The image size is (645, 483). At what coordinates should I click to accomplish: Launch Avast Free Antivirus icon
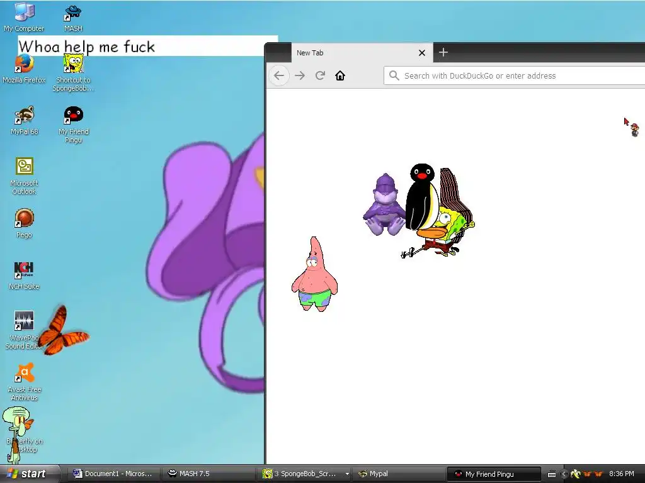pyautogui.click(x=24, y=382)
